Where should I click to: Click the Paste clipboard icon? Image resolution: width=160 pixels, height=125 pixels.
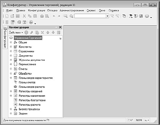pos(35,16)
